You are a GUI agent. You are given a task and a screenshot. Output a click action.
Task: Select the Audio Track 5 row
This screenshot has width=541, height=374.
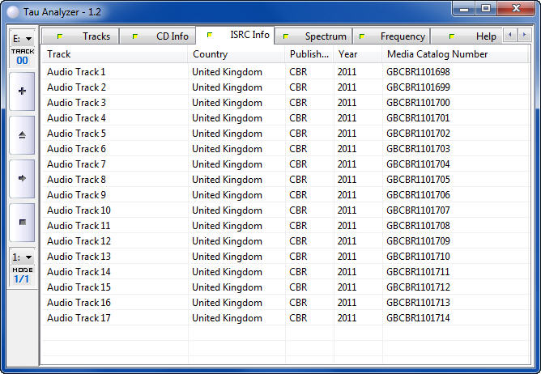tap(76, 134)
